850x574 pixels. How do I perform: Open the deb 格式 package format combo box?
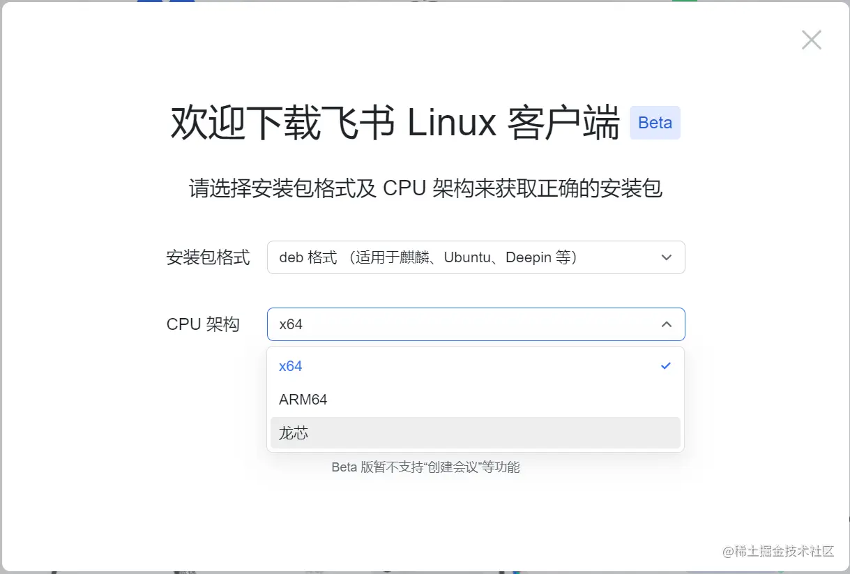[476, 257]
